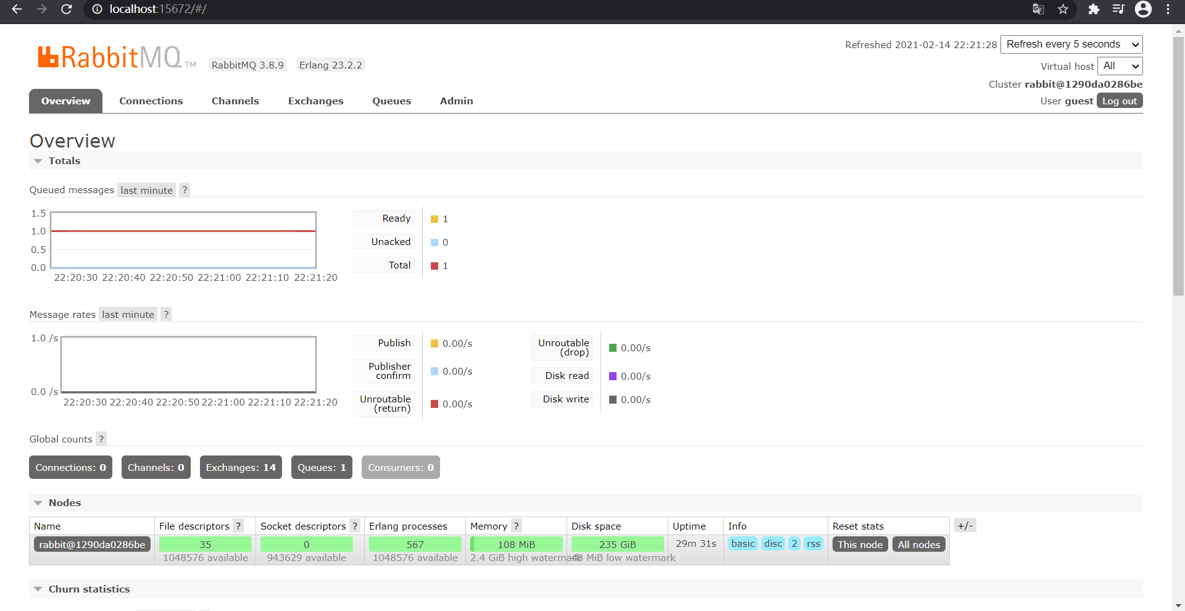
Task: Click Consumers: 0 global count
Action: point(401,468)
